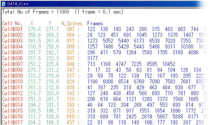Click X value 278.8 of Cell#001
The width and height of the screenshot is (216, 125).
point(34,29)
